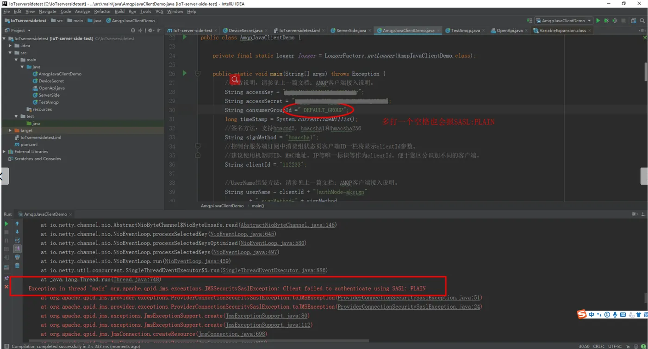Viewport: 648px width, 349px height.
Task: Open the JmsExceptionSupport.java:80 link
Action: [267, 316]
